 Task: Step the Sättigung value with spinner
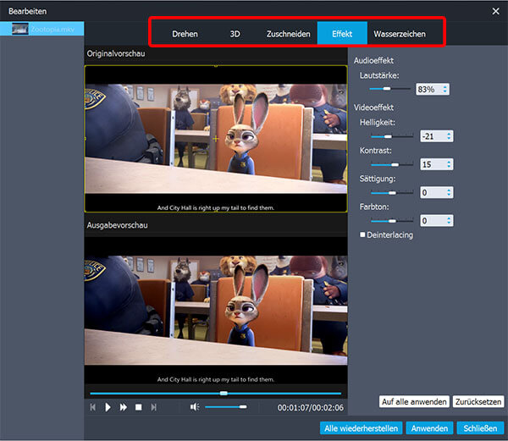point(449,192)
